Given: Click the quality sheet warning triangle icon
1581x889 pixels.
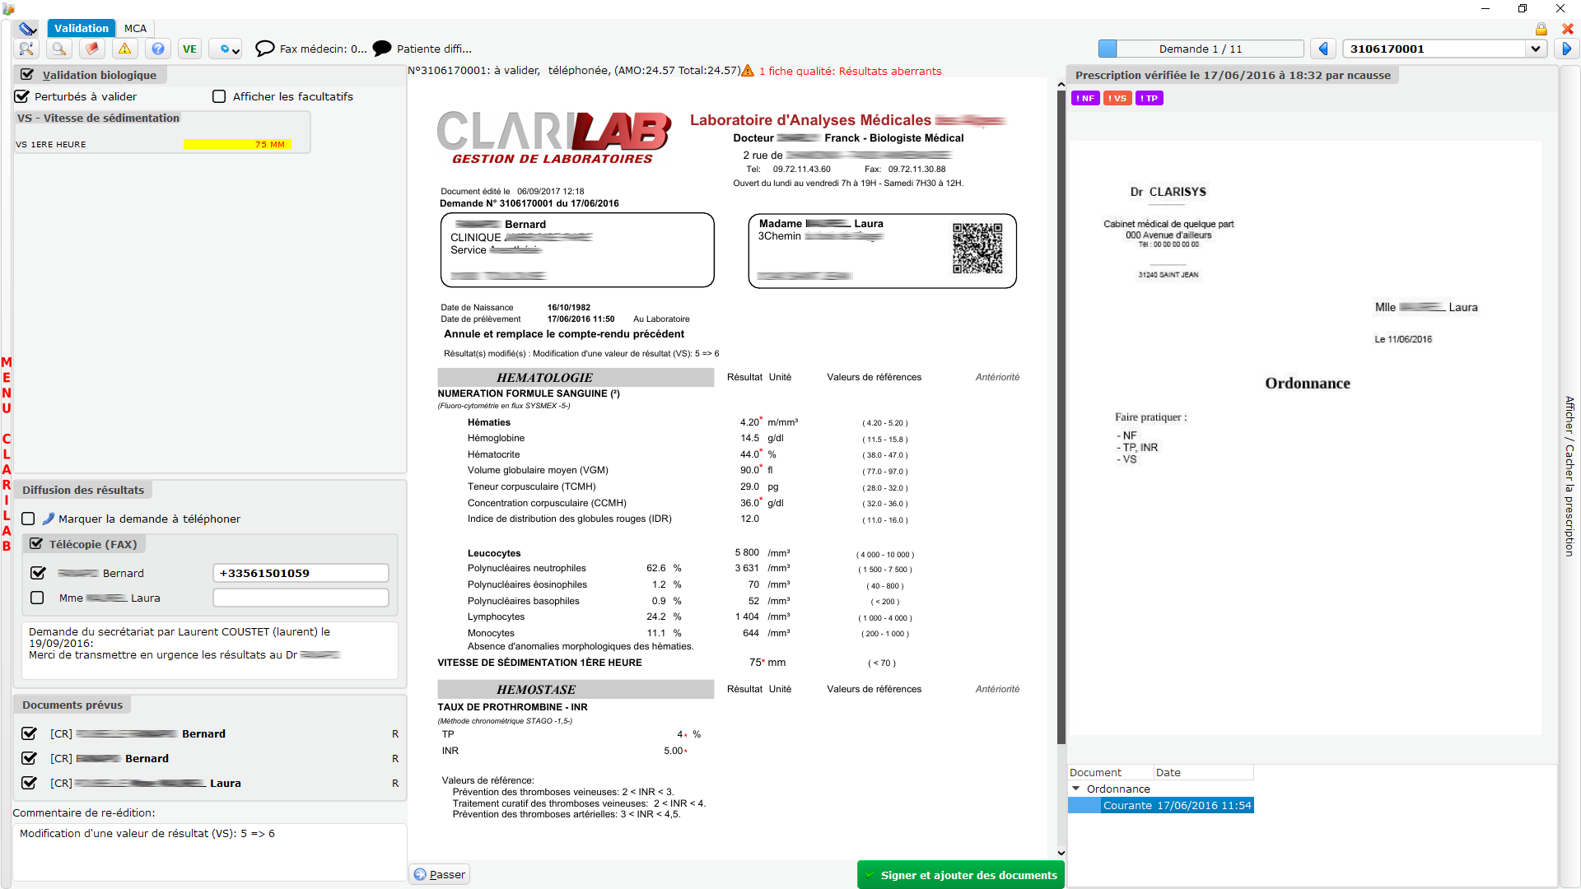Looking at the screenshot, I should 748,71.
